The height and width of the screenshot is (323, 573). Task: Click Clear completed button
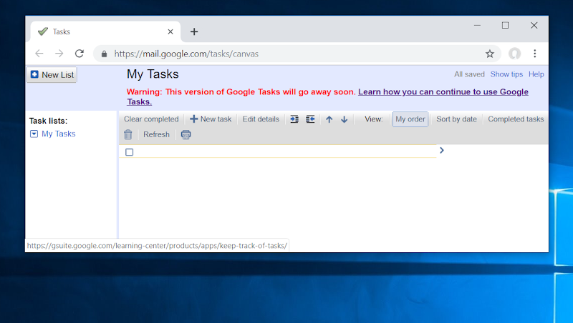151,119
